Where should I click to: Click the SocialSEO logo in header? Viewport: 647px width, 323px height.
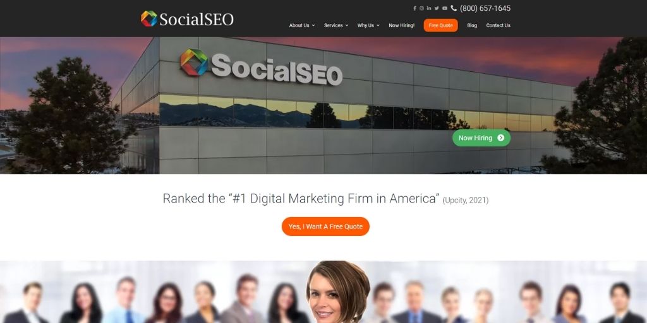[187, 19]
